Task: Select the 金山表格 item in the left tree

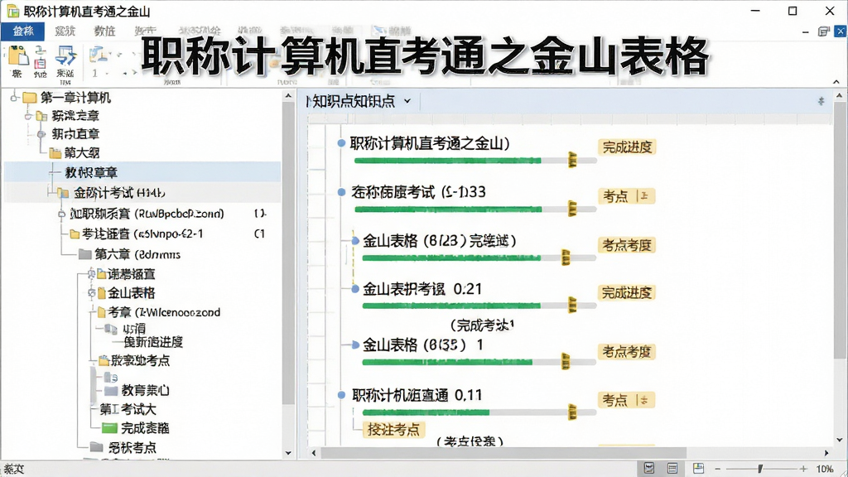Action: [x=132, y=293]
